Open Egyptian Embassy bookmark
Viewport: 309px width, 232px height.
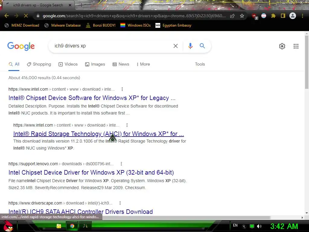pos(173,25)
